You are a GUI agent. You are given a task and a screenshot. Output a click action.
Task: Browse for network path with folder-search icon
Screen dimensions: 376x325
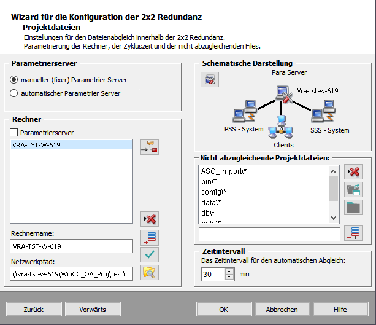[x=149, y=272]
